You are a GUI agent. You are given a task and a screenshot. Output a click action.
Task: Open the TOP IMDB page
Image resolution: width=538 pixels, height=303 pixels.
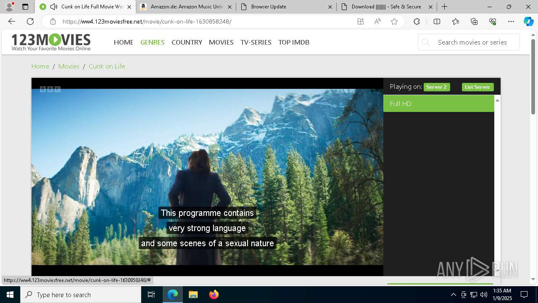coord(294,42)
